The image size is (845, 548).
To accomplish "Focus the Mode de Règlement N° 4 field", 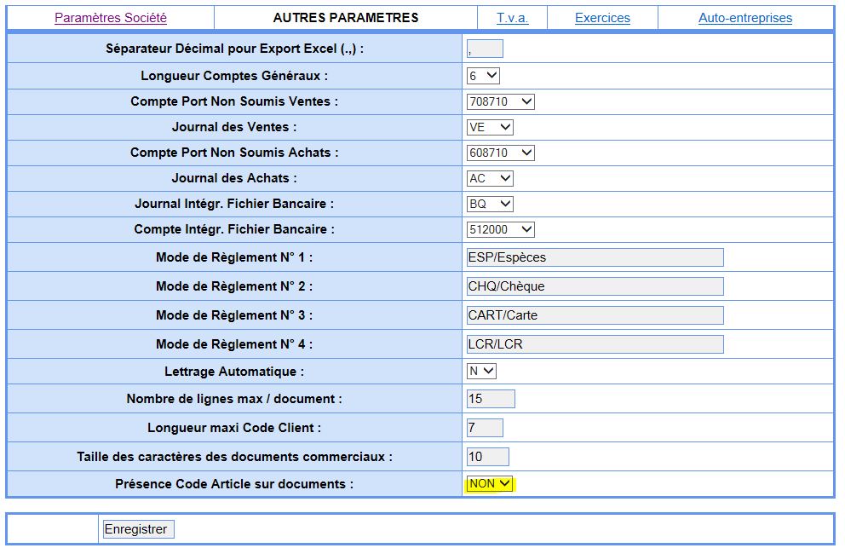I will [x=595, y=344].
